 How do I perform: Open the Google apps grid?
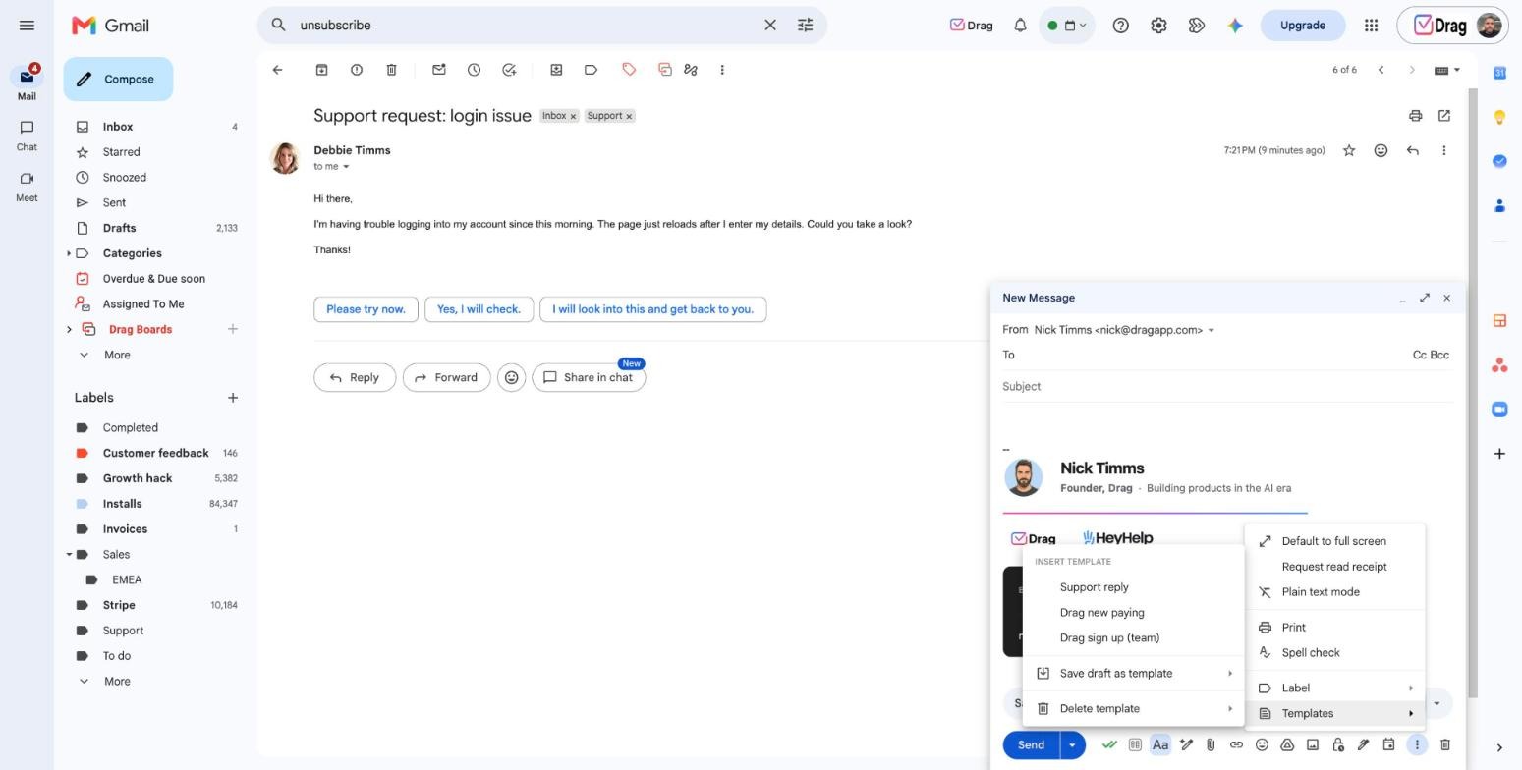(x=1371, y=26)
